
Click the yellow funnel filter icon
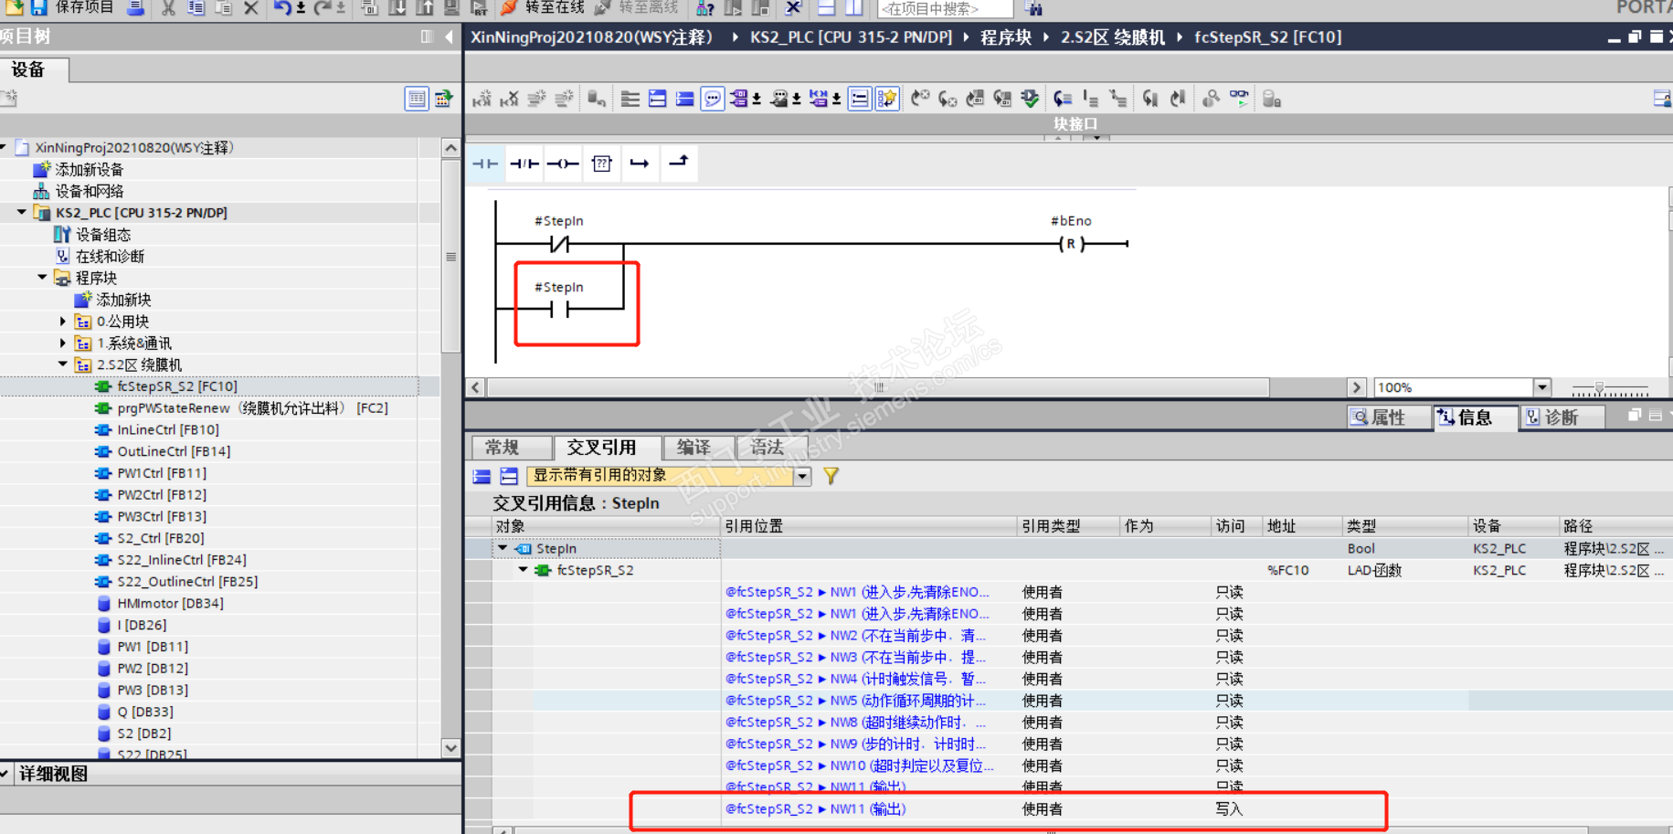(x=831, y=476)
